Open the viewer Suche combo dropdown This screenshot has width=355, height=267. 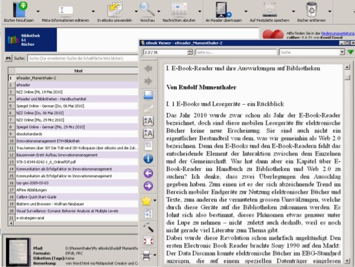pyautogui.click(x=342, y=52)
